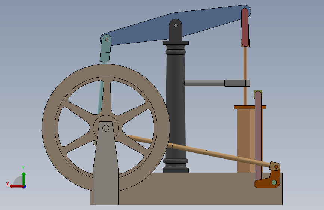
Task: Select the dark gray guide block on the piston rod
Action: (237, 83)
